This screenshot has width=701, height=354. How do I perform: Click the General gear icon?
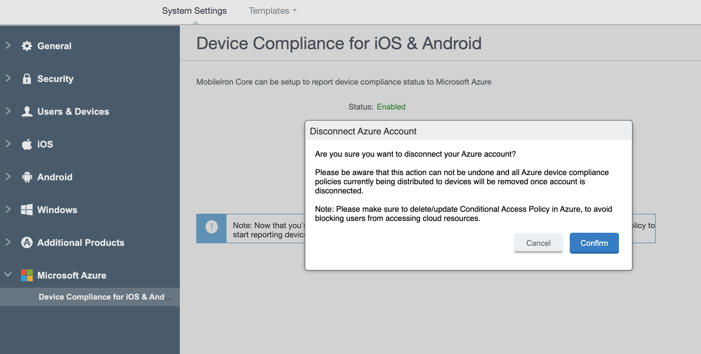point(27,46)
